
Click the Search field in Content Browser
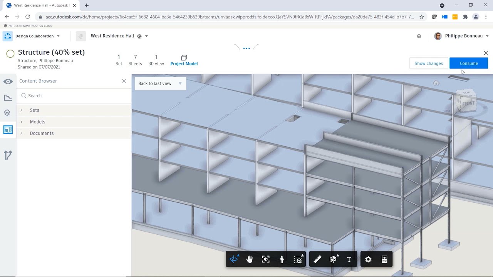tap(74, 96)
